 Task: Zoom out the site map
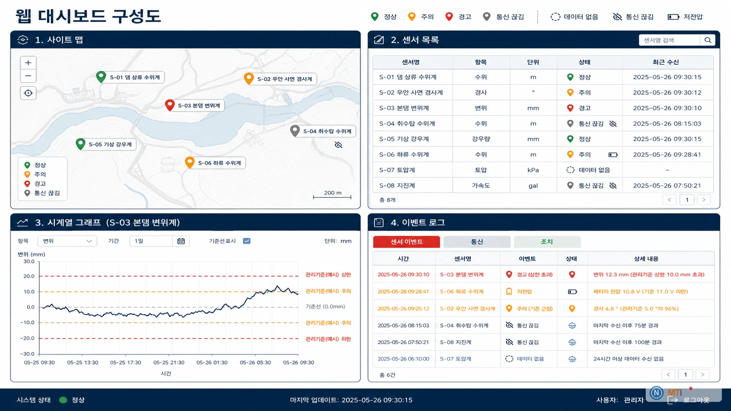(x=28, y=76)
